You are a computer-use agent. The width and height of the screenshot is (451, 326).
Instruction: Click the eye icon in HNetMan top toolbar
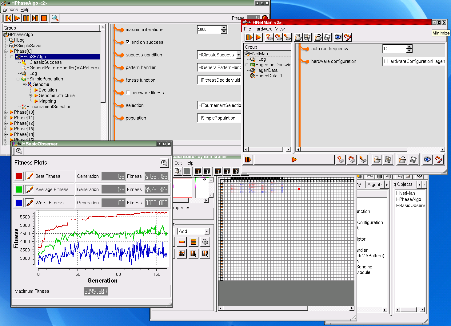[338, 37]
